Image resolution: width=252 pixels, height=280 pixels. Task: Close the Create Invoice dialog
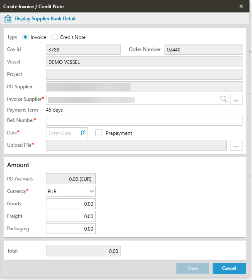(x=241, y=6)
